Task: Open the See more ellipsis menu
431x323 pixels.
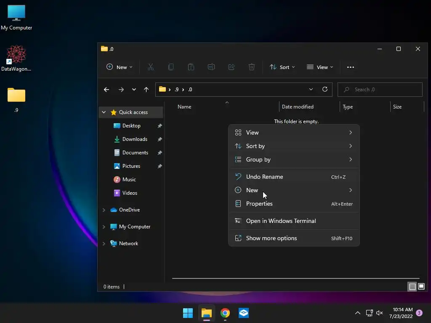Action: point(351,67)
